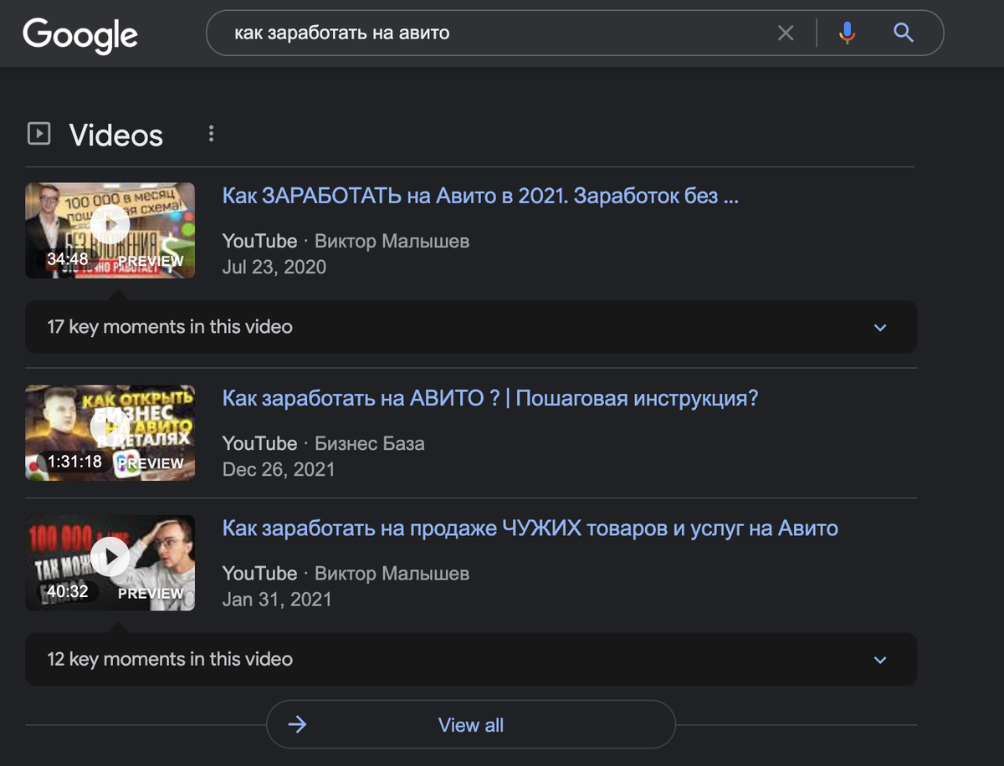This screenshot has width=1004, height=766.
Task: Click the Google logo
Action: click(80, 35)
